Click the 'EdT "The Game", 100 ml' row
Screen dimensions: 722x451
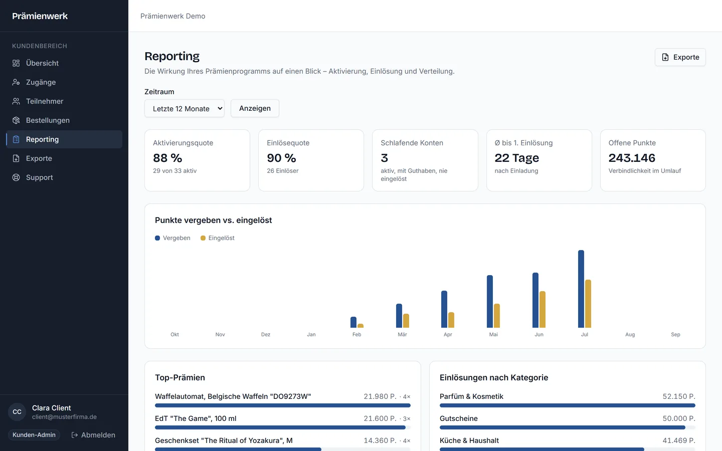(x=283, y=421)
